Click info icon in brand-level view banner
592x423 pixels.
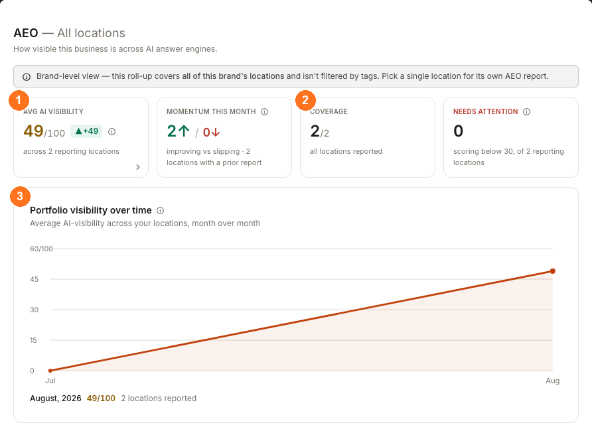point(27,77)
